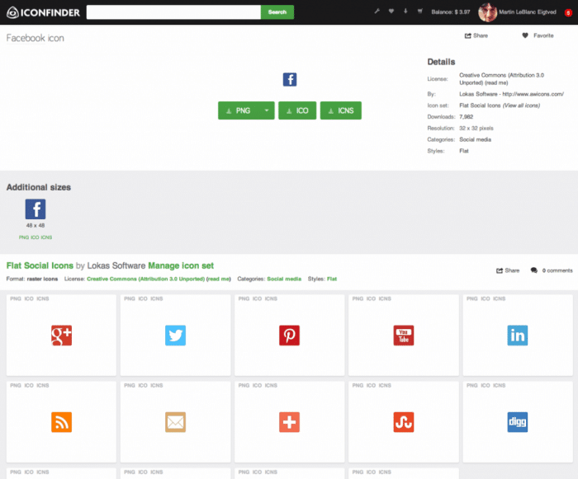Viewport: 578px width, 479px height.
Task: Open Martin LeBlanc Eigtved user menu
Action: 528,12
